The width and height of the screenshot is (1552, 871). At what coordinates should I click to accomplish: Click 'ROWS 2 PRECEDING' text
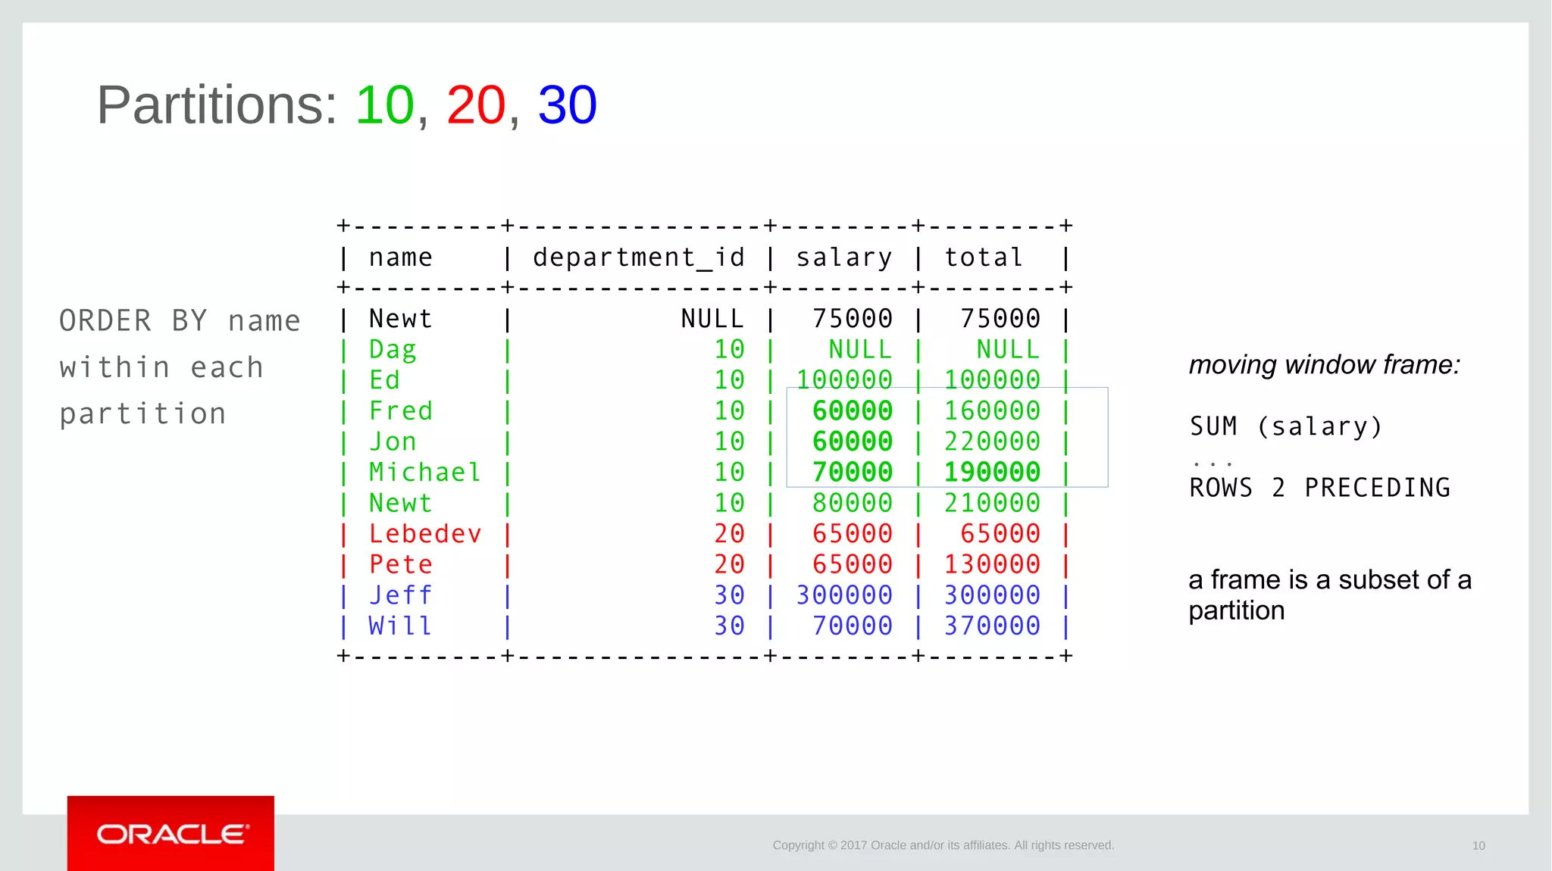(1320, 488)
